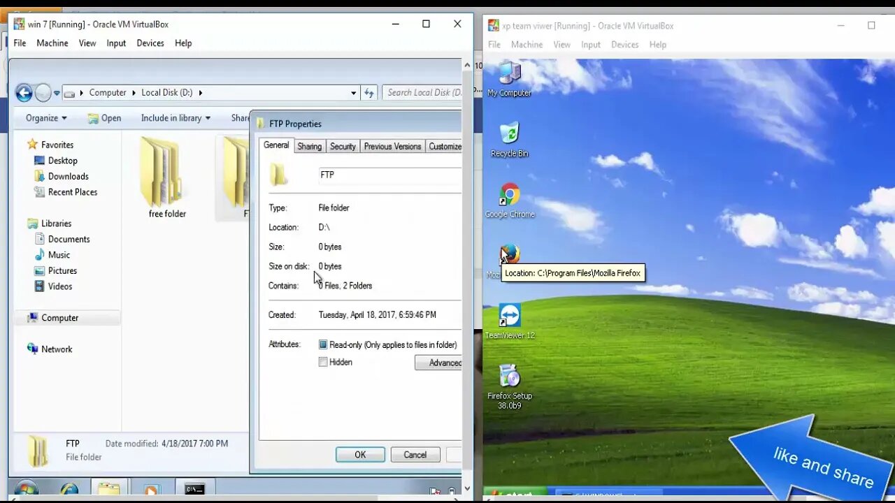Open View menu in win 7 VirtualBox window
895x503 pixels.
coord(87,43)
